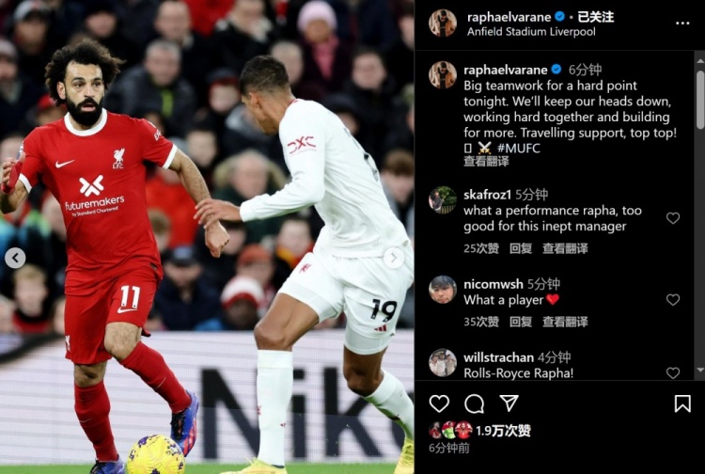Like willstrachan's comment
Image resolution: width=705 pixels, height=474 pixels.
tap(673, 372)
